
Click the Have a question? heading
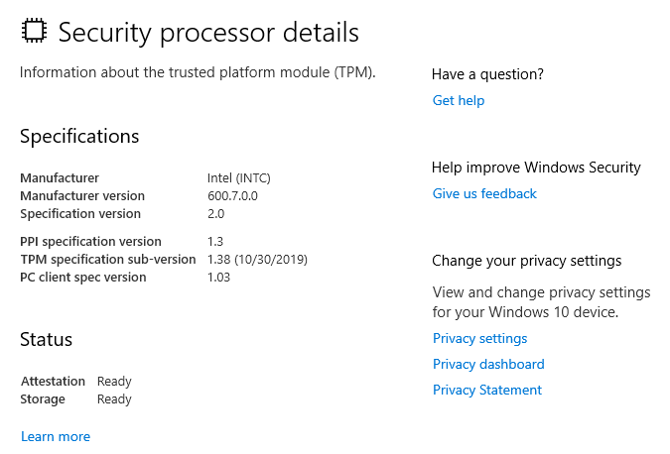coord(487,73)
